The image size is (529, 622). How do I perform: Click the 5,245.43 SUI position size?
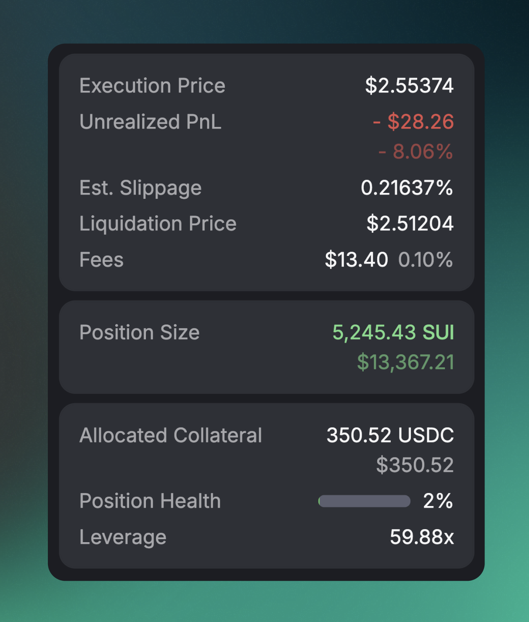coord(393,332)
